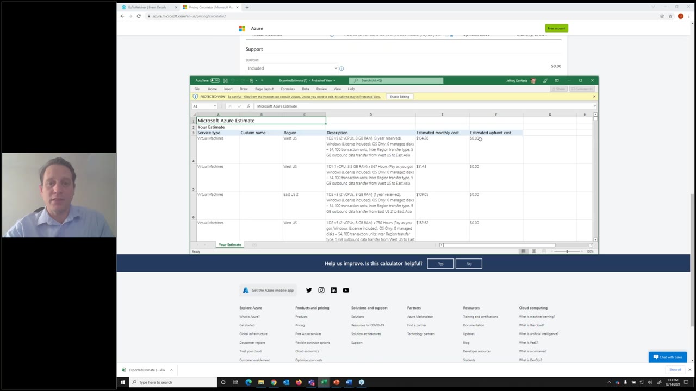The image size is (696, 391).
Task: Click the Instagram icon in the Azure footer
Action: (321, 290)
